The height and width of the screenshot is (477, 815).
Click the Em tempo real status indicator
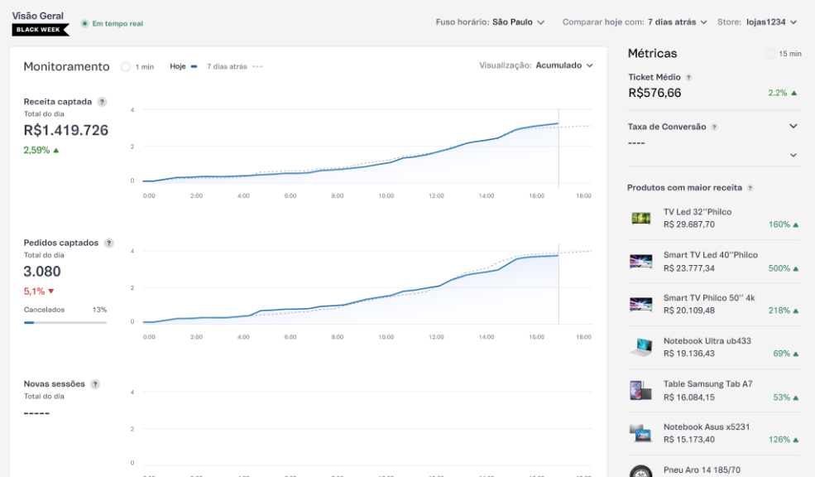pyautogui.click(x=112, y=23)
